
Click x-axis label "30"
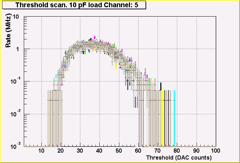(80, 151)
